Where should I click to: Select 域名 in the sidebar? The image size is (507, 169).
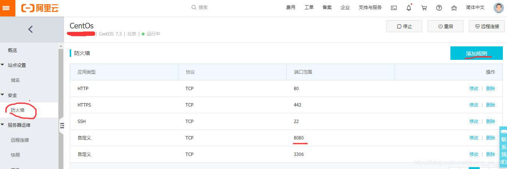tap(15, 80)
